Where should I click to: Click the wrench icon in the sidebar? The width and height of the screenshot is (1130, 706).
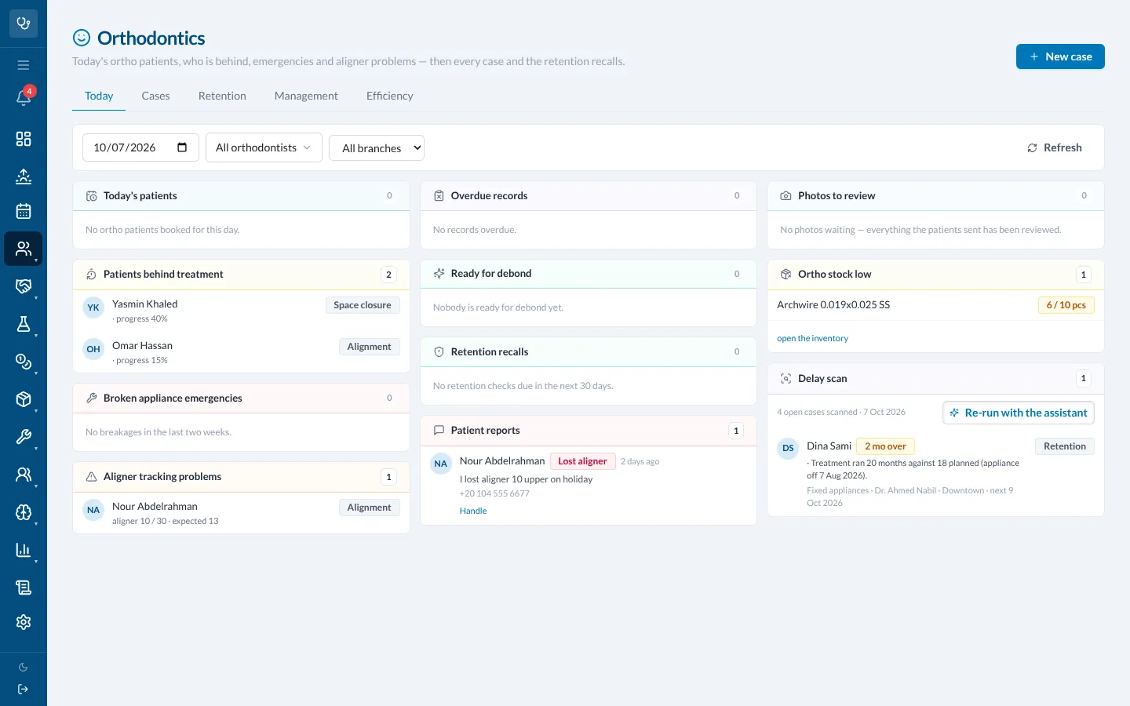coord(24,437)
